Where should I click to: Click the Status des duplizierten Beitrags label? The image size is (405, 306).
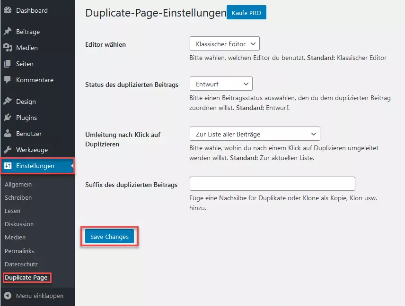[132, 85]
